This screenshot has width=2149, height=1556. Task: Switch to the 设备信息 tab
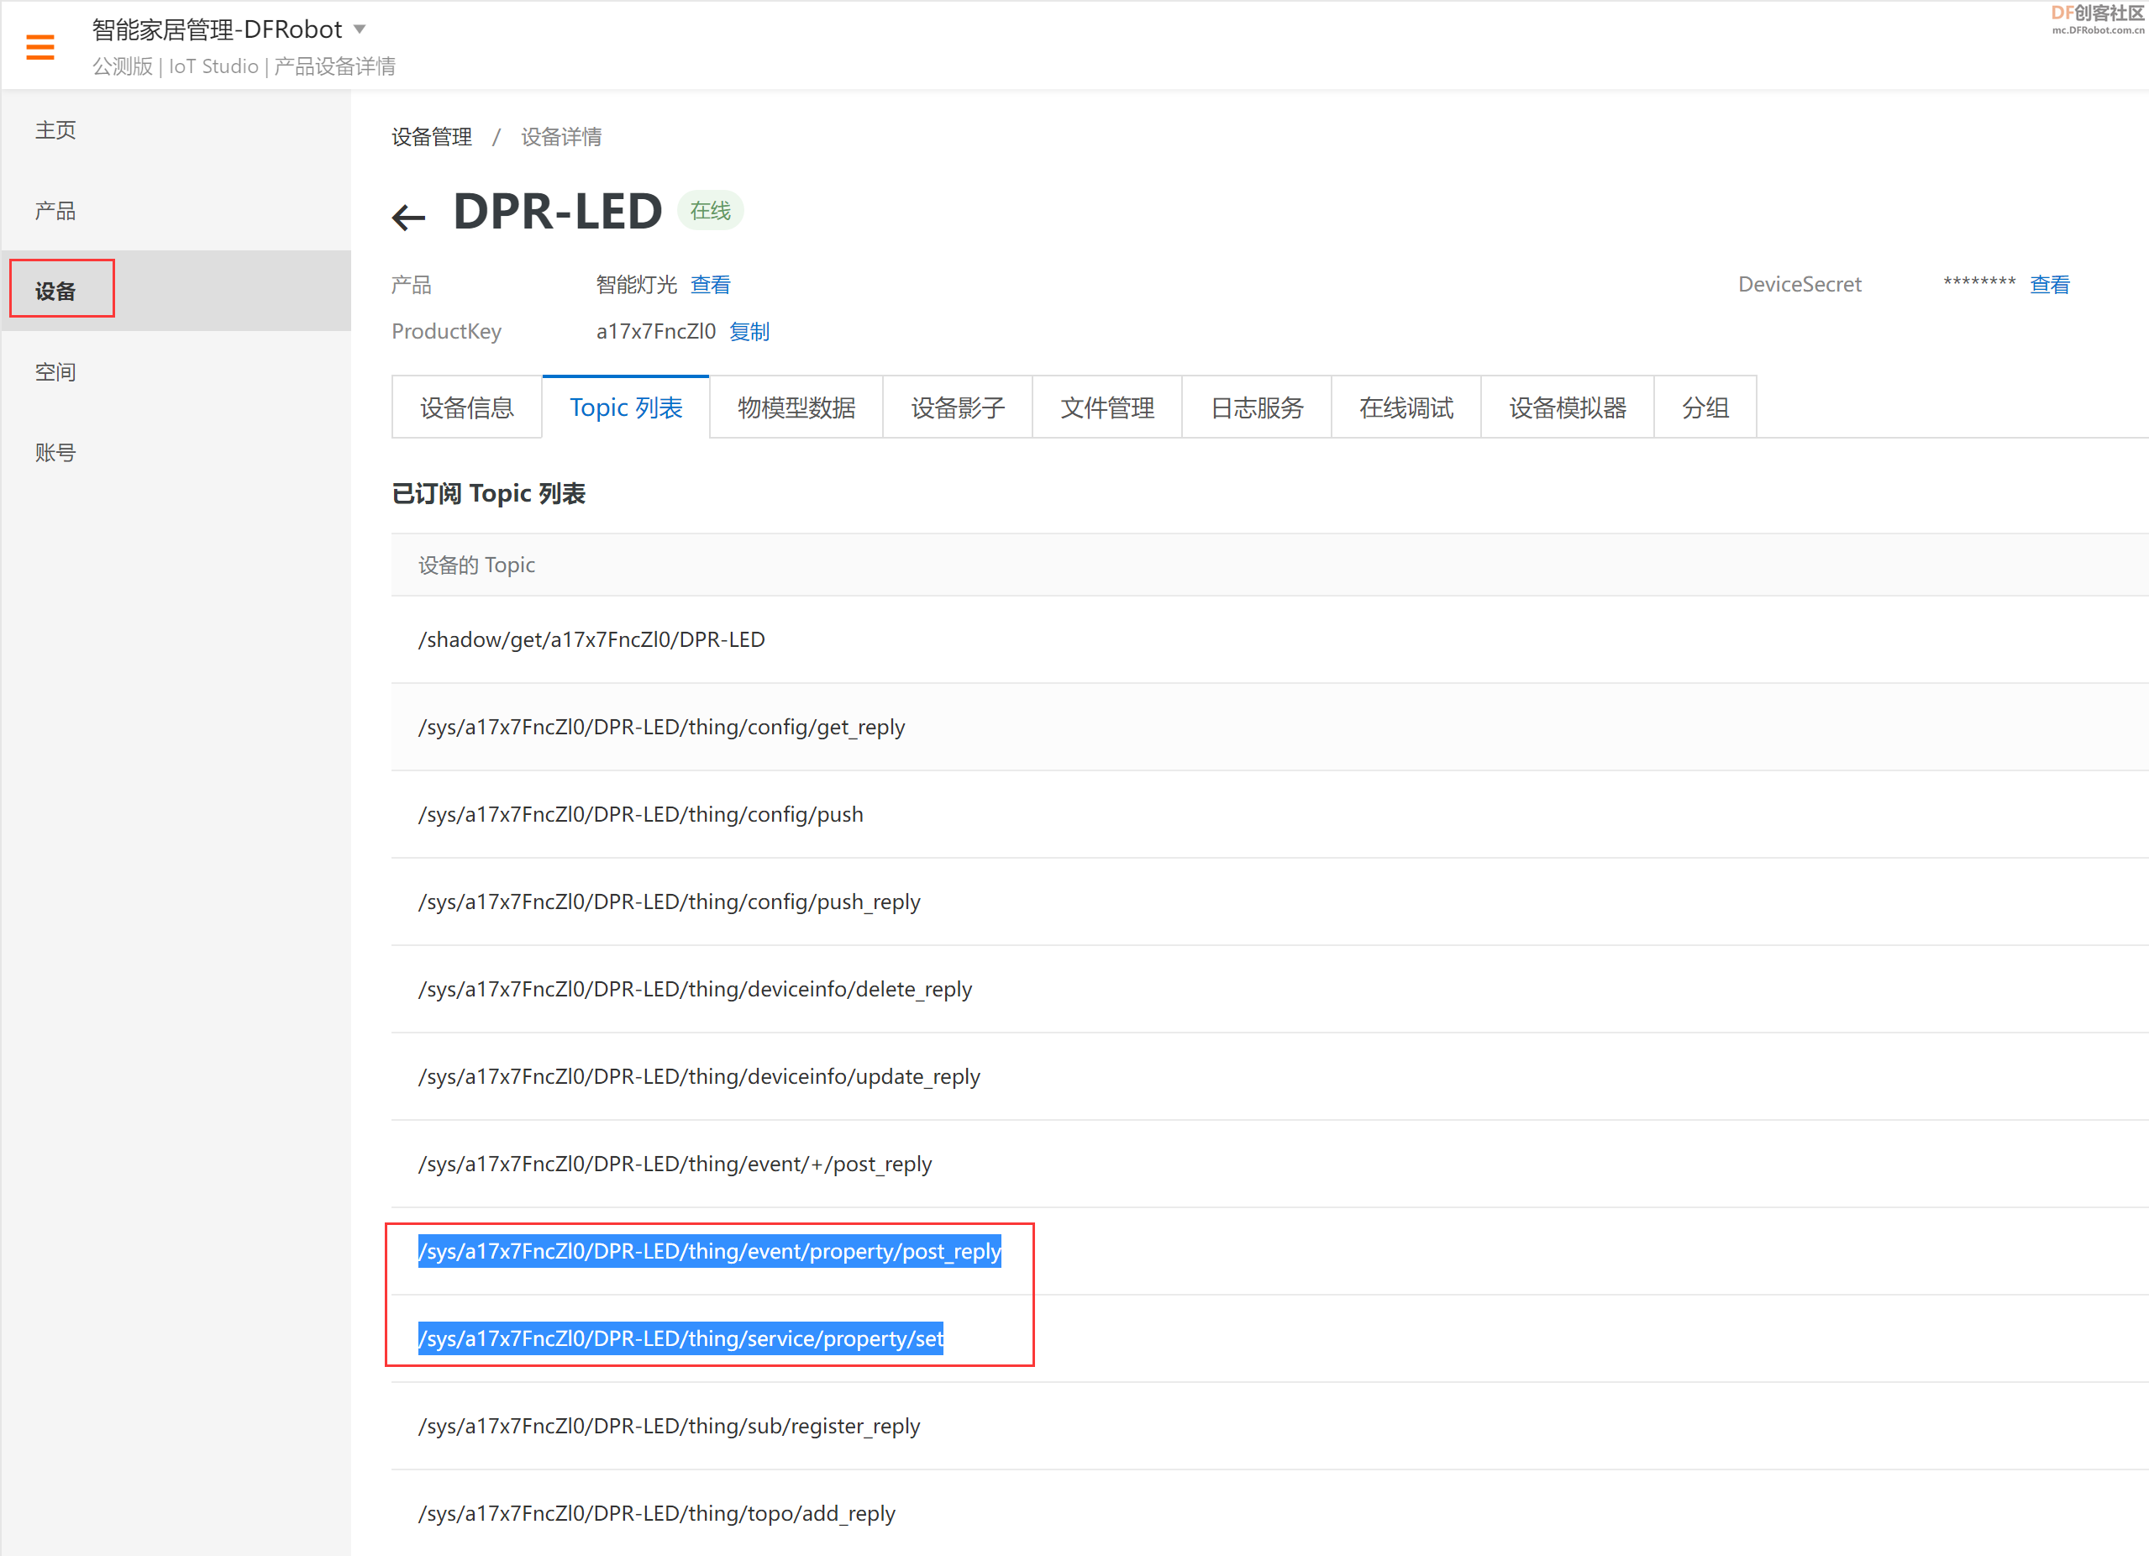click(467, 407)
